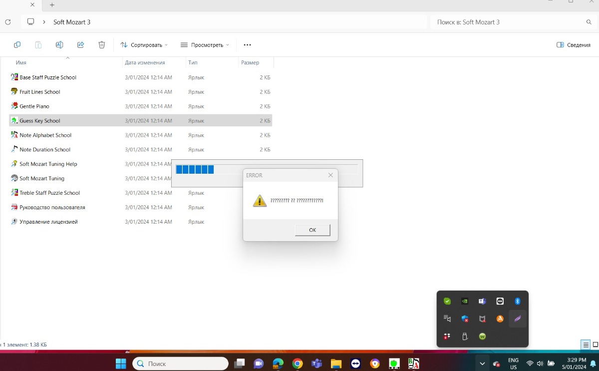Image resolution: width=599 pixels, height=371 pixels.
Task: Toggle the Сведения details pane
Action: coord(574,45)
